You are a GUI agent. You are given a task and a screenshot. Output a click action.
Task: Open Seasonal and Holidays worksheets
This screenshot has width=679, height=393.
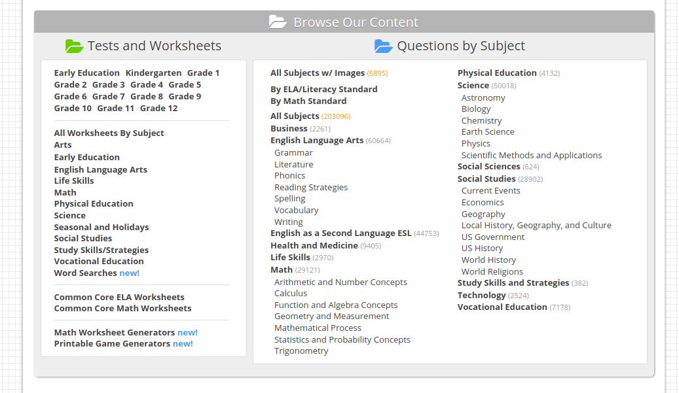[101, 228]
